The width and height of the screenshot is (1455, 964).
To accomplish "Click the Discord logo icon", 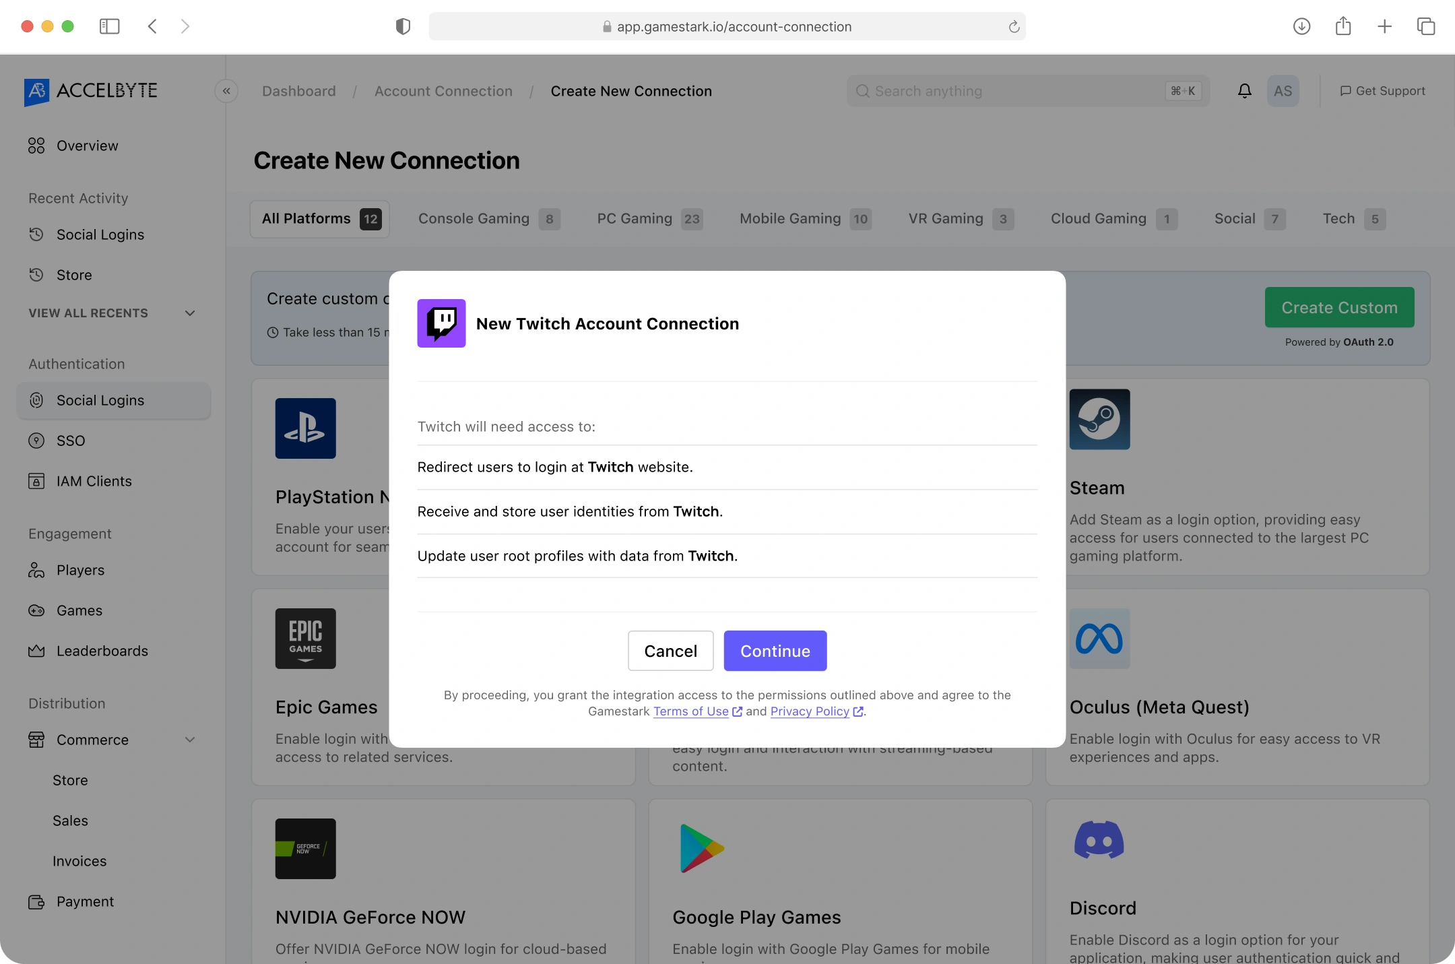I will pos(1099,840).
